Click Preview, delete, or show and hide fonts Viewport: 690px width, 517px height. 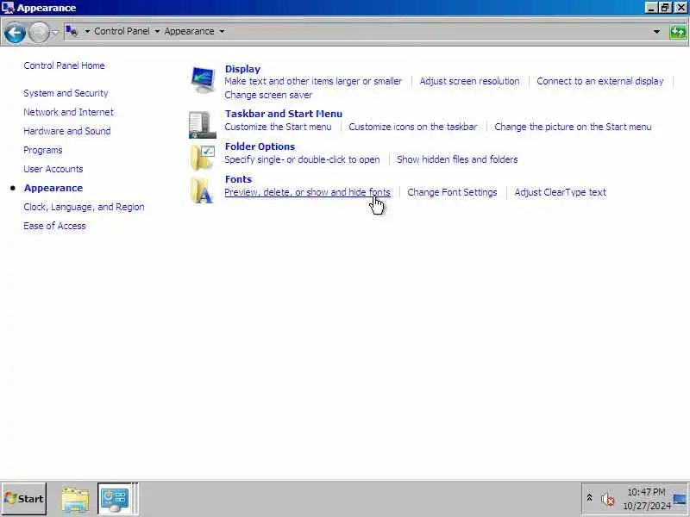(307, 192)
